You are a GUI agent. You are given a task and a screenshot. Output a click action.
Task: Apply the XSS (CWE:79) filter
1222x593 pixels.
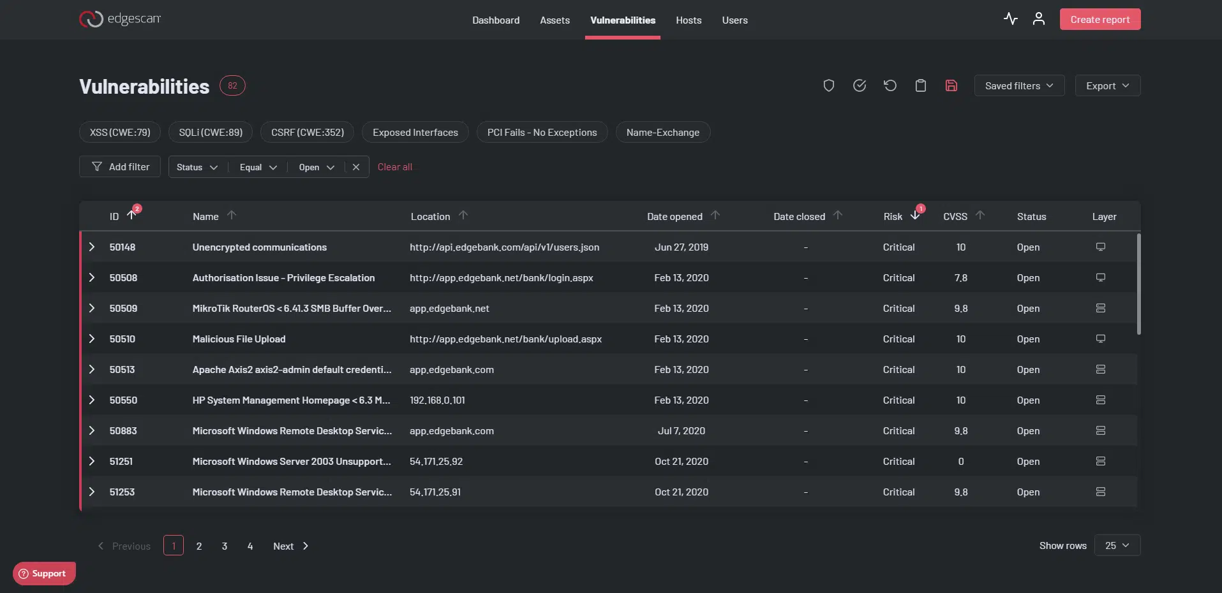pos(120,132)
